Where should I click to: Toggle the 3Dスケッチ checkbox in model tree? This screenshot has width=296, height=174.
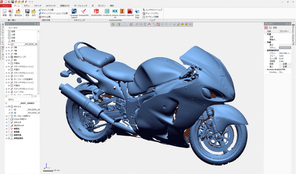(9, 125)
